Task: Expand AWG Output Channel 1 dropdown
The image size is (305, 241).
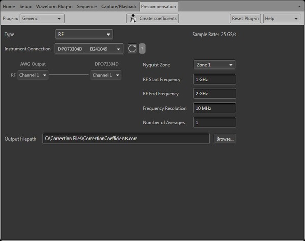Action: pos(33,75)
